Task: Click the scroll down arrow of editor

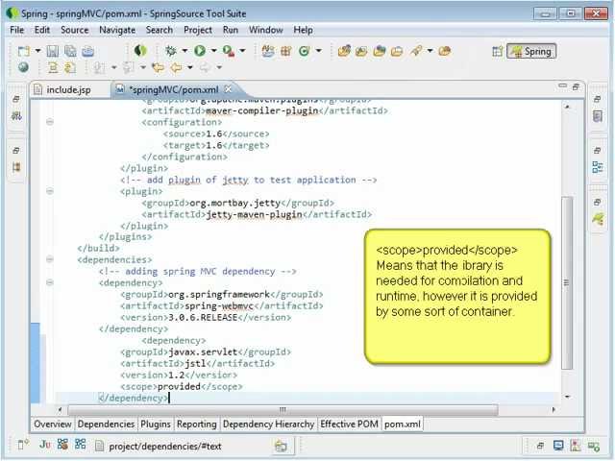Action: click(x=567, y=397)
